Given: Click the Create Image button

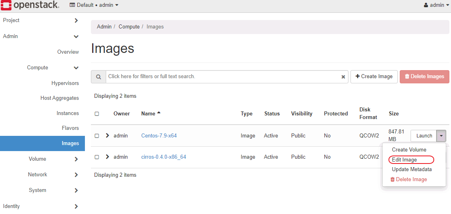Looking at the screenshot, I should 374,77.
